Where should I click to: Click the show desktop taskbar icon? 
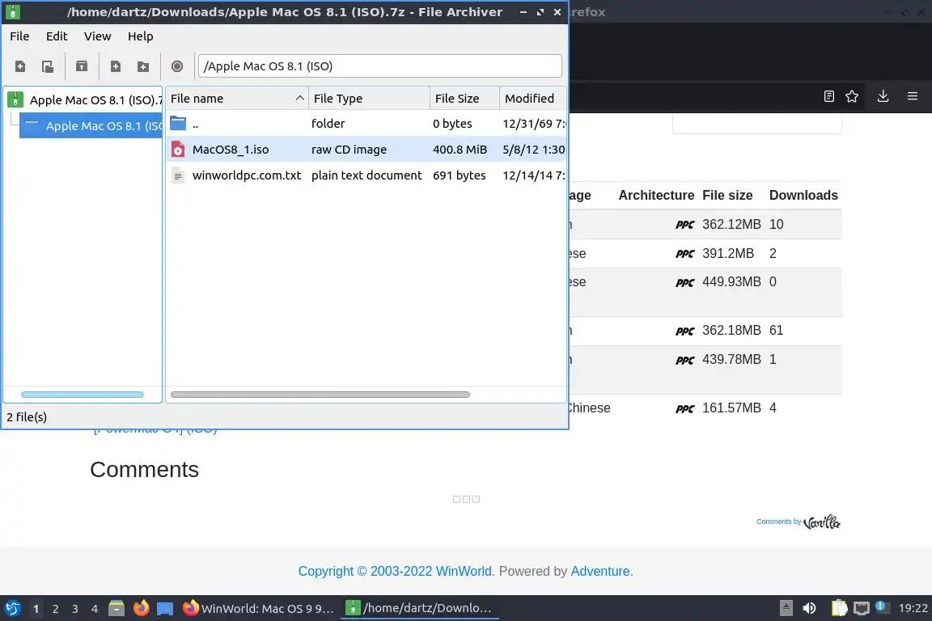click(x=165, y=609)
